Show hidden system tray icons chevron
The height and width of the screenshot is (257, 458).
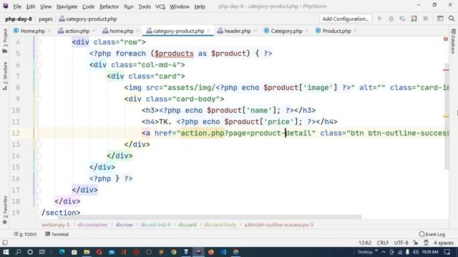click(384, 252)
